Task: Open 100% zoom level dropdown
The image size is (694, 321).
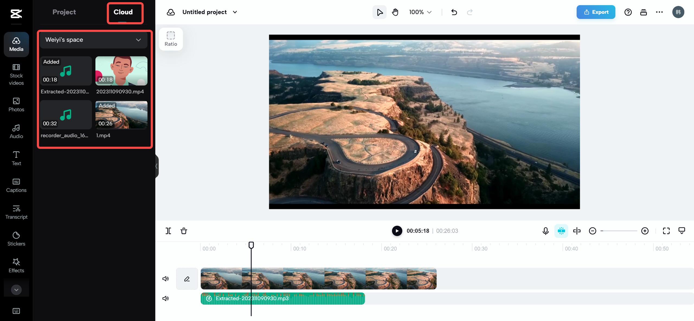Action: tap(420, 12)
